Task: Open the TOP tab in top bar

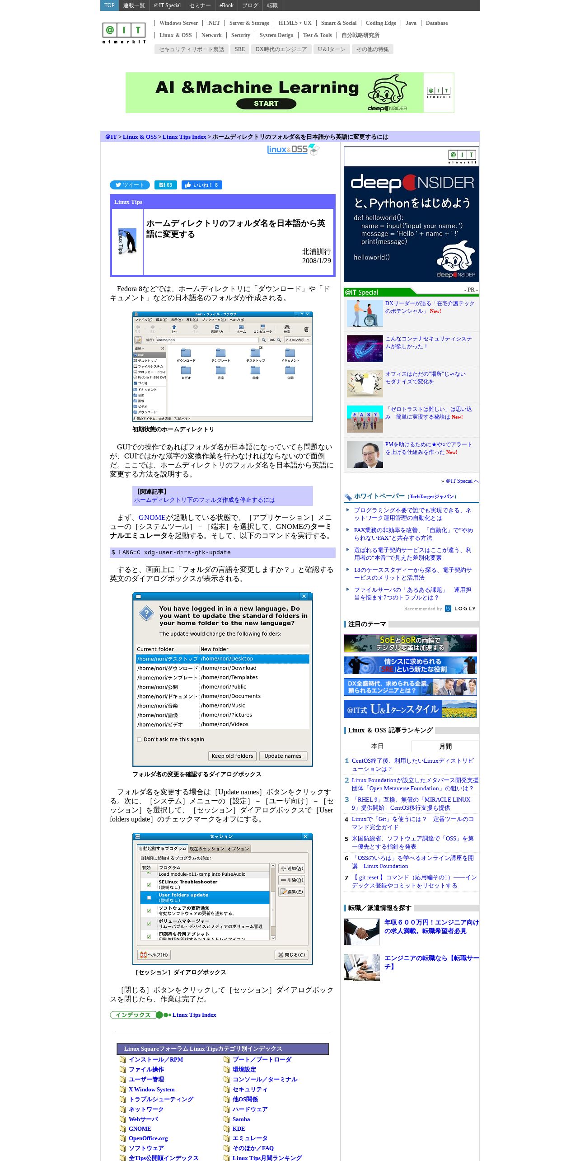Action: 109,5
